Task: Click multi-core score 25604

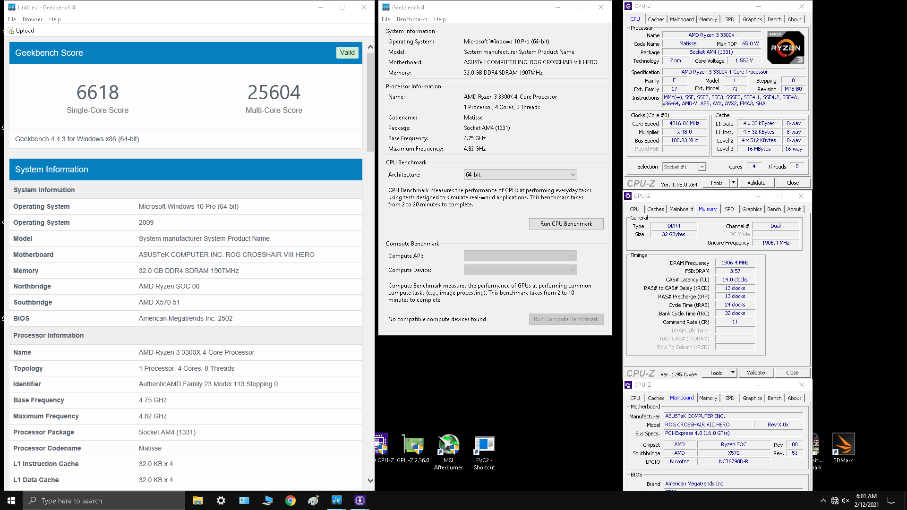Action: tap(274, 93)
